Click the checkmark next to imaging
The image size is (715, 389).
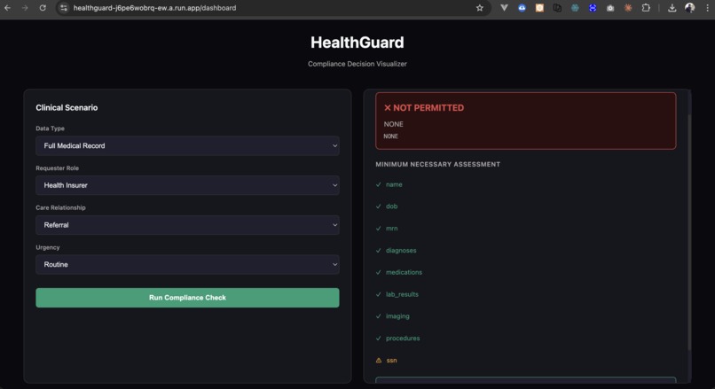[x=379, y=316]
